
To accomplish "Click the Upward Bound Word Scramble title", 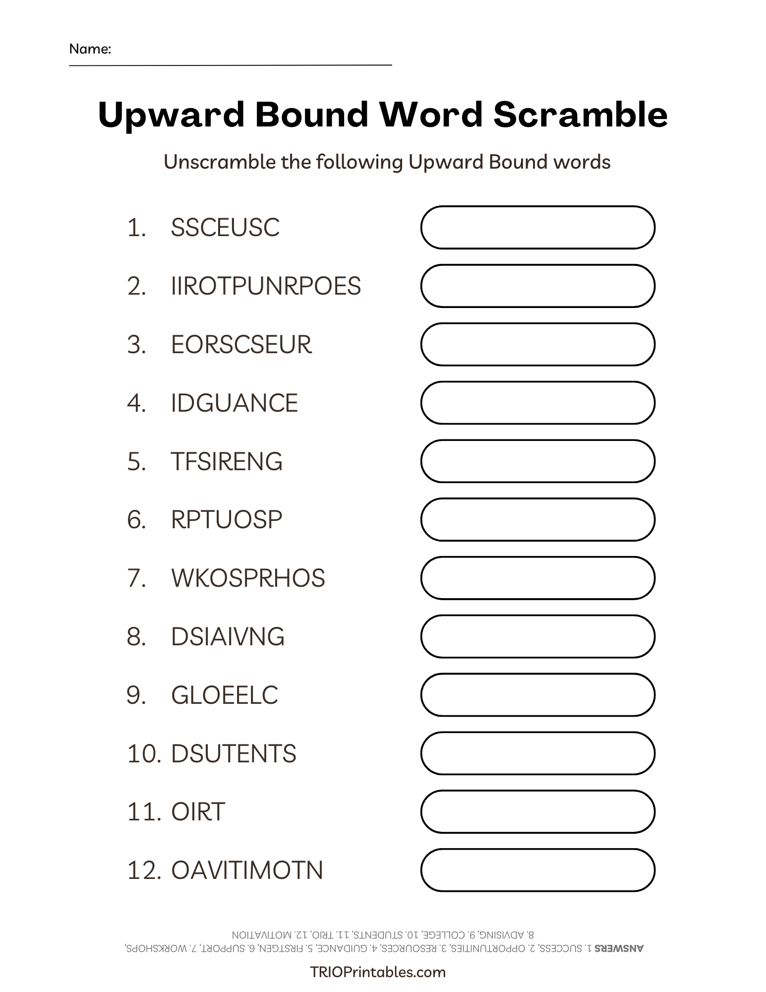I will tap(383, 115).
